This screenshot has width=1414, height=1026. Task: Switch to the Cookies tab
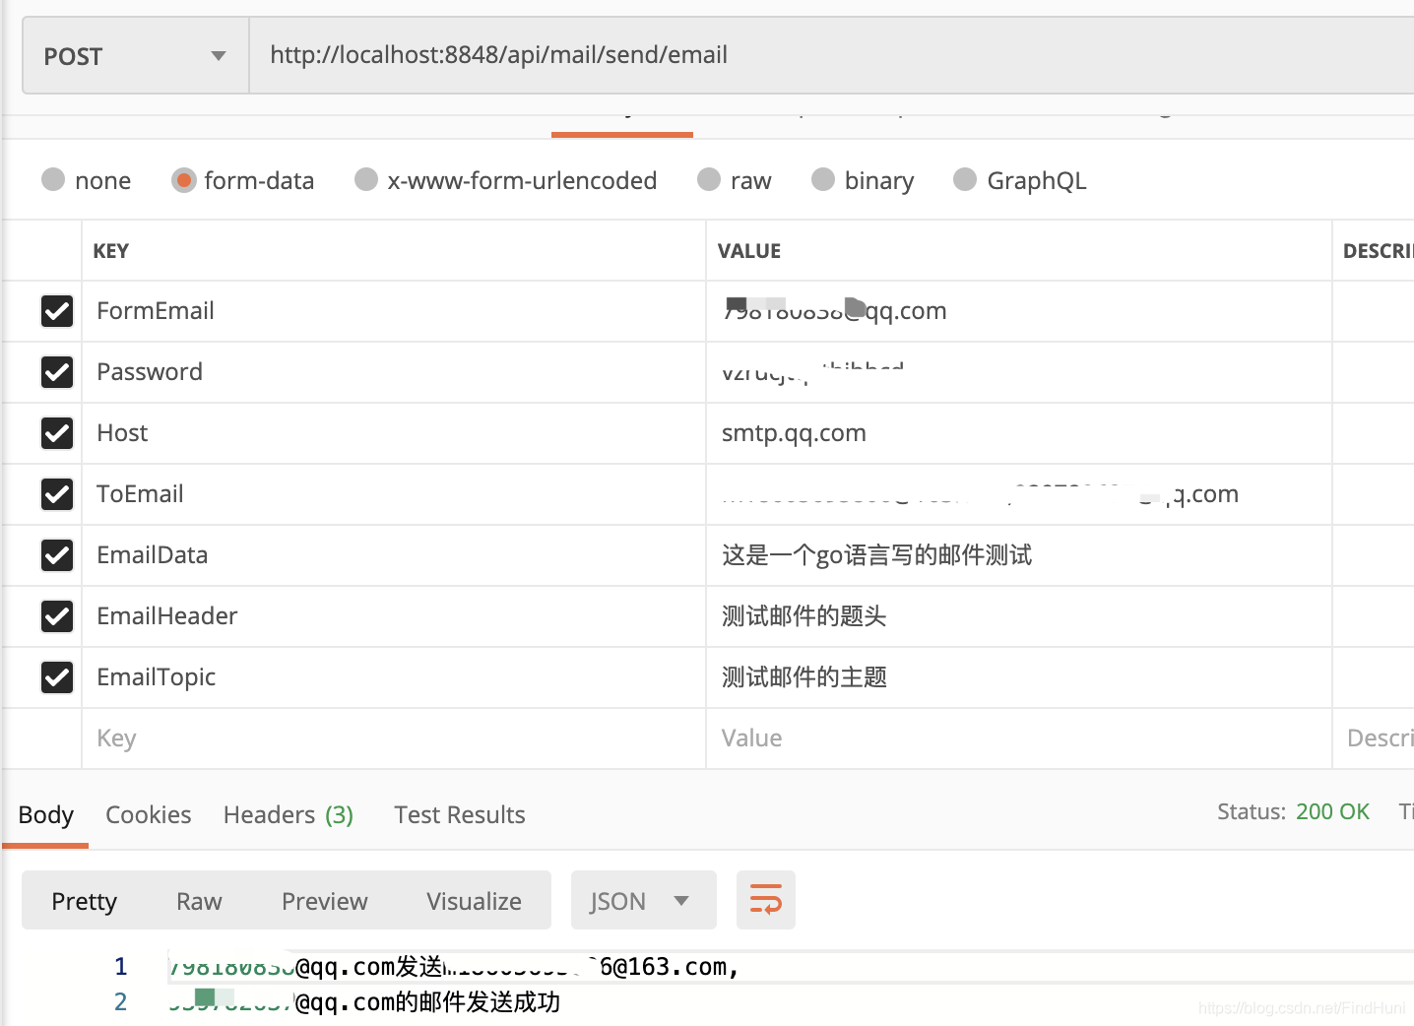(x=148, y=814)
